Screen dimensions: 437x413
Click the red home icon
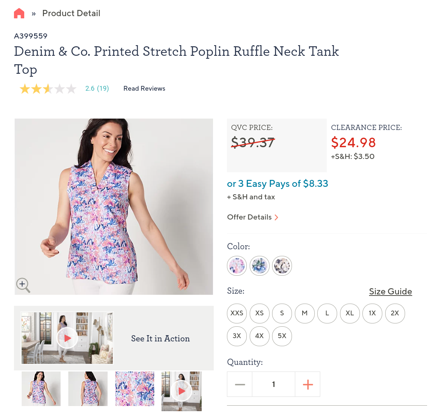(x=19, y=14)
